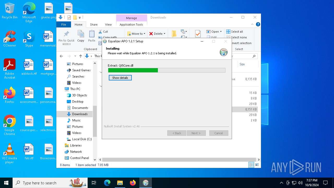
Task: Click the horizontal scrollbar in Explorer
Action: pyautogui.click(x=179, y=160)
